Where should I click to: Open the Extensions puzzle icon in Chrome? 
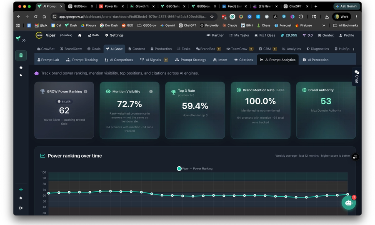[301, 17]
